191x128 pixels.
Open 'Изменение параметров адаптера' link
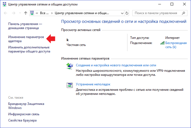coord(26,39)
